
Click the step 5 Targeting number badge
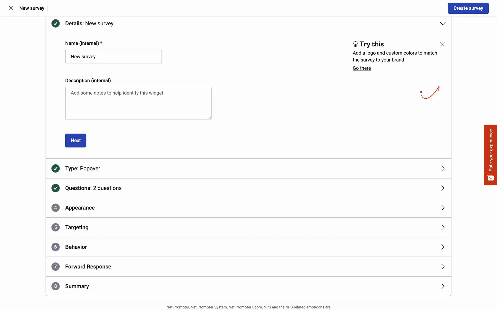coord(55,227)
